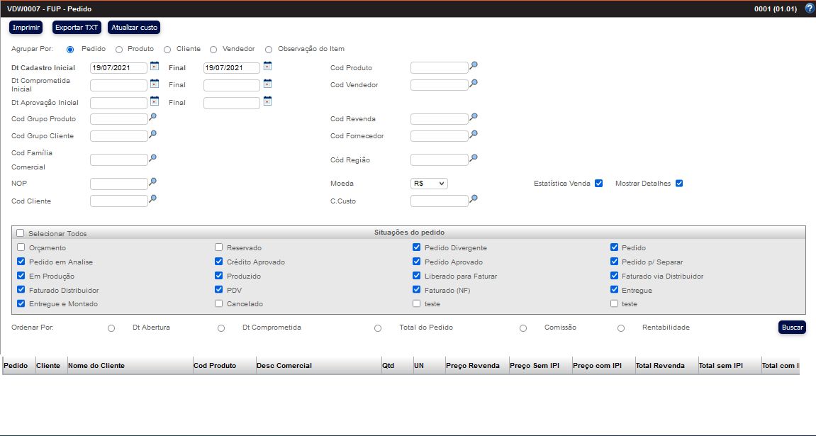Viewport: 816px width, 436px height.
Task: Open lookup for Cod Grupo Produto
Action: (x=152, y=117)
